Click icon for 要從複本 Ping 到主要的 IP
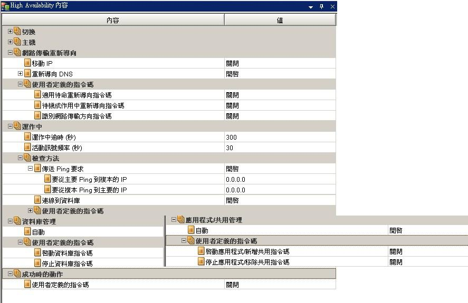The width and height of the screenshot is (468, 303). (x=47, y=189)
